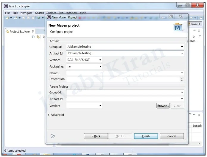207x157 pixels.
Task: Go to previous page with Back button
Action: click(x=96, y=136)
